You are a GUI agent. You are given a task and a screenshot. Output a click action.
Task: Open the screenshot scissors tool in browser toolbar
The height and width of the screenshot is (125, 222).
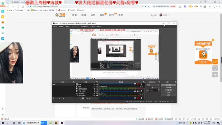(x=180, y=6)
